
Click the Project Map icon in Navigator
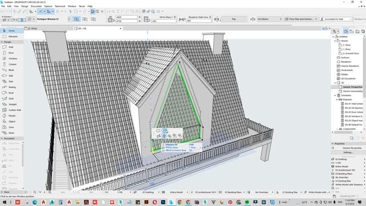click(x=345, y=31)
